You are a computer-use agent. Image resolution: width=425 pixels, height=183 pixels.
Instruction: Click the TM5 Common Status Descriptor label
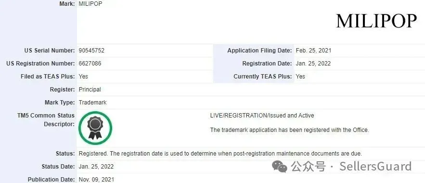tap(46, 120)
